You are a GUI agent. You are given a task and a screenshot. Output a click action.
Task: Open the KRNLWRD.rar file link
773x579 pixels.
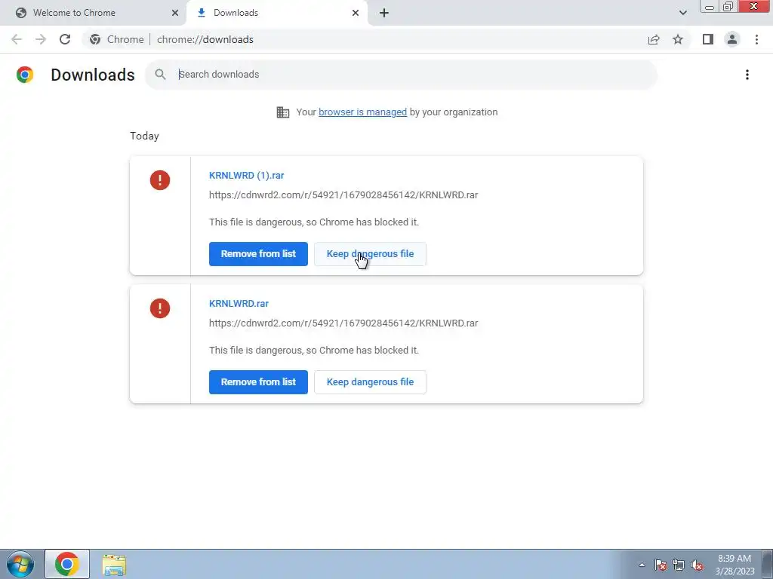tap(239, 303)
